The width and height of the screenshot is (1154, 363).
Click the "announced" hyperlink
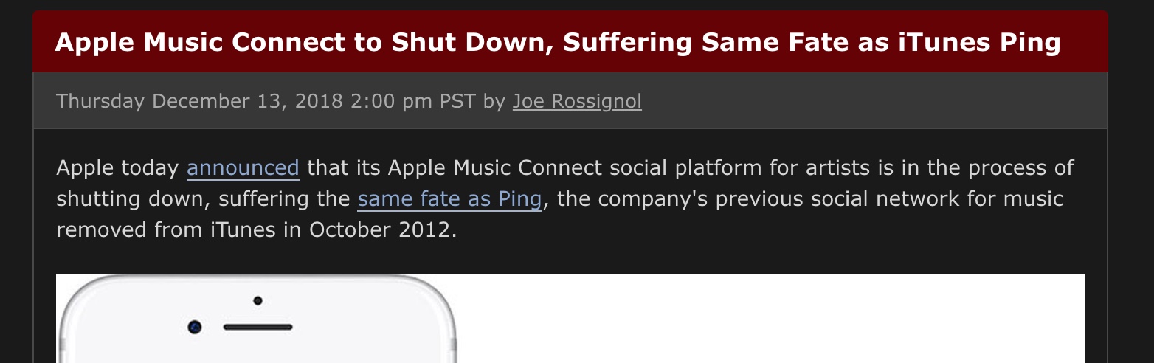click(243, 168)
